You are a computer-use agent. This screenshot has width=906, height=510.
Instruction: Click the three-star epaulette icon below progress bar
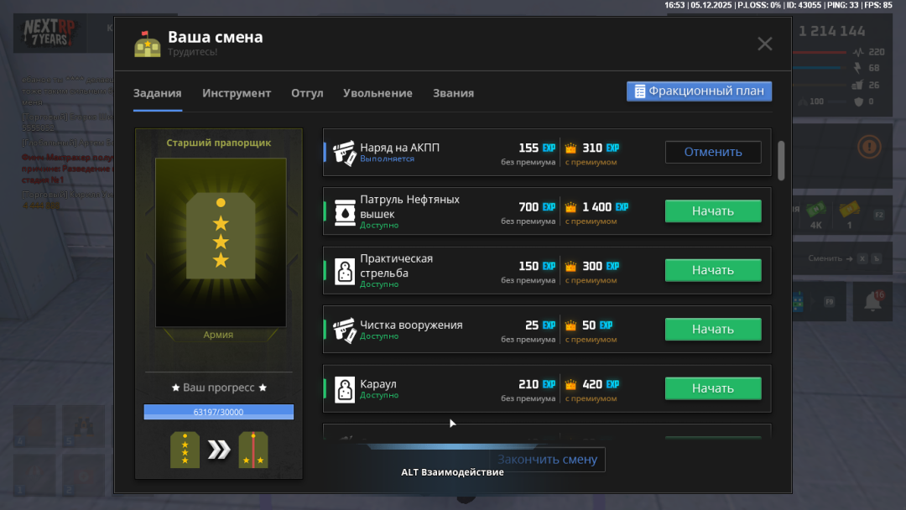(185, 450)
